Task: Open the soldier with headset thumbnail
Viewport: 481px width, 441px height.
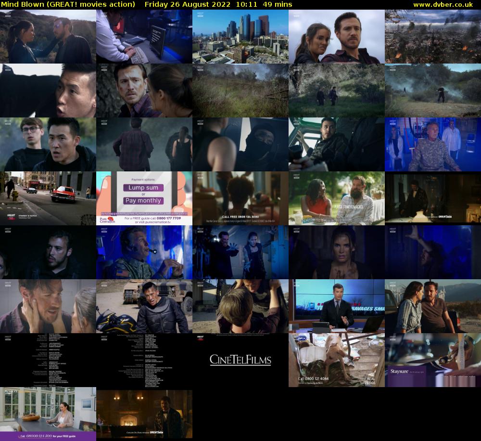Action: pos(144,252)
